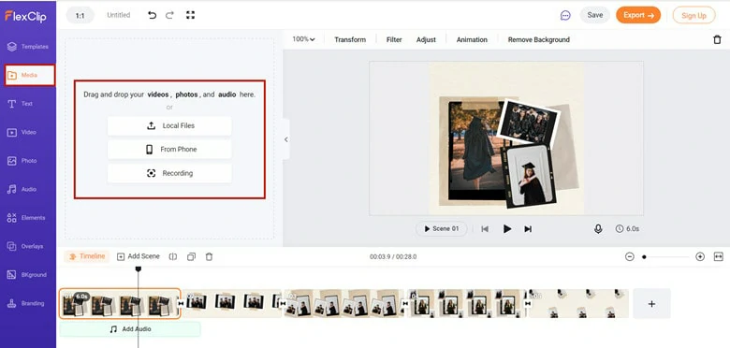Zoom out the timeline with minus icon
The width and height of the screenshot is (730, 348).
pyautogui.click(x=630, y=256)
